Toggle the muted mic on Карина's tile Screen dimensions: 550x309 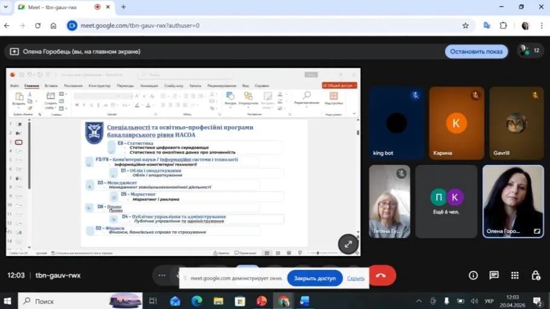[x=476, y=95]
